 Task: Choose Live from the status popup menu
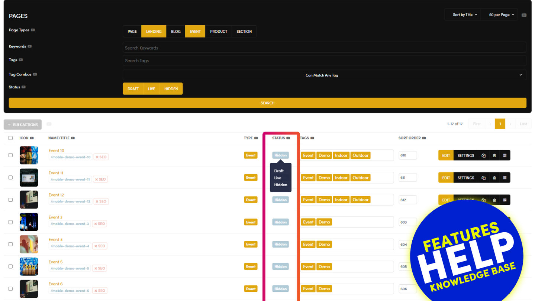click(278, 178)
